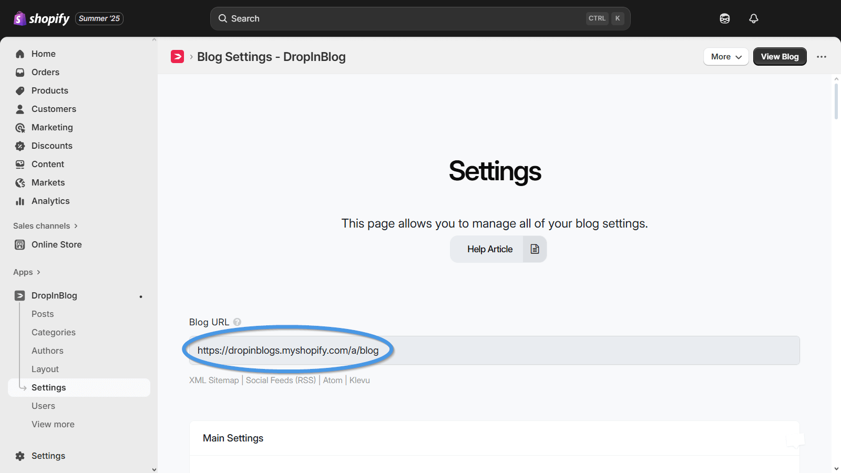Viewport: 841px width, 473px height.
Task: Click the Markets globe icon
Action: pos(20,182)
